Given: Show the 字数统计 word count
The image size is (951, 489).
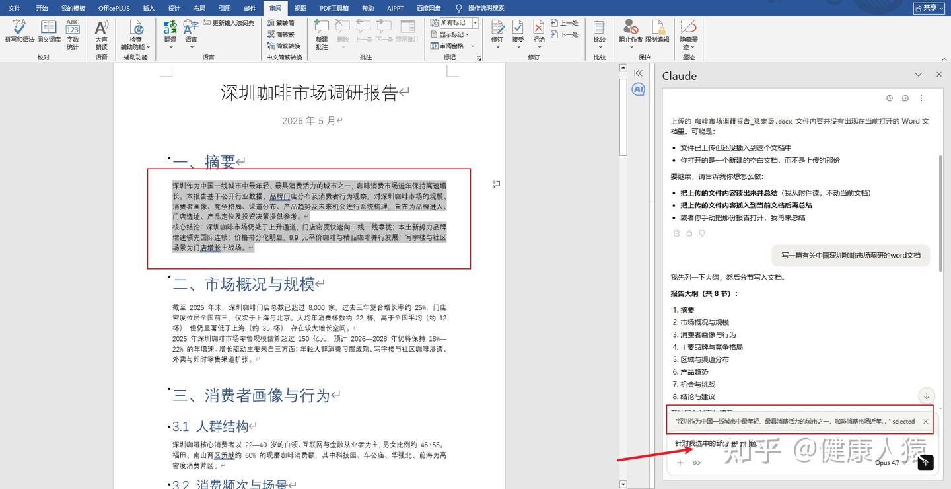Looking at the screenshot, I should tap(73, 33).
